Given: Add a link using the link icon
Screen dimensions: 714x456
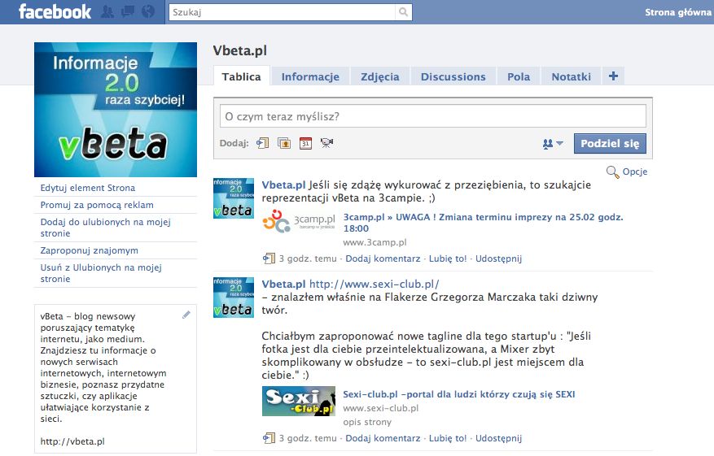Looking at the screenshot, I should [263, 143].
